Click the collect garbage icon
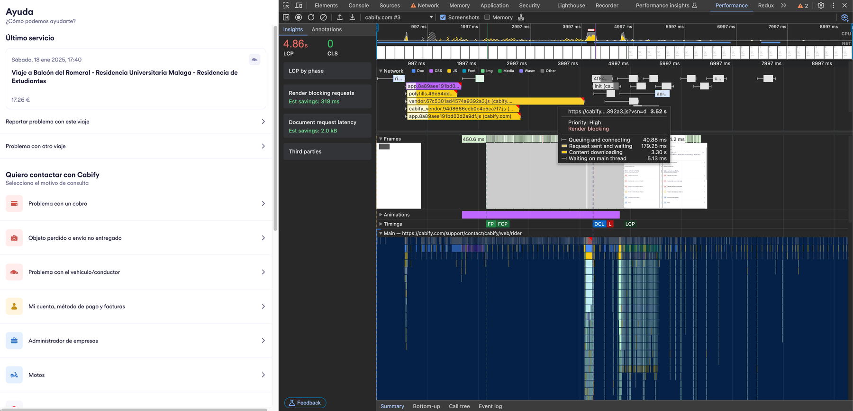Screen dimensions: 853x411 point(521,17)
